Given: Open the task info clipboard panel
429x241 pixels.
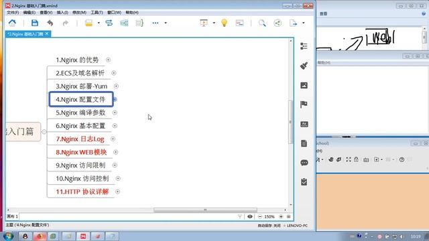Looking at the screenshot, I should 304,182.
